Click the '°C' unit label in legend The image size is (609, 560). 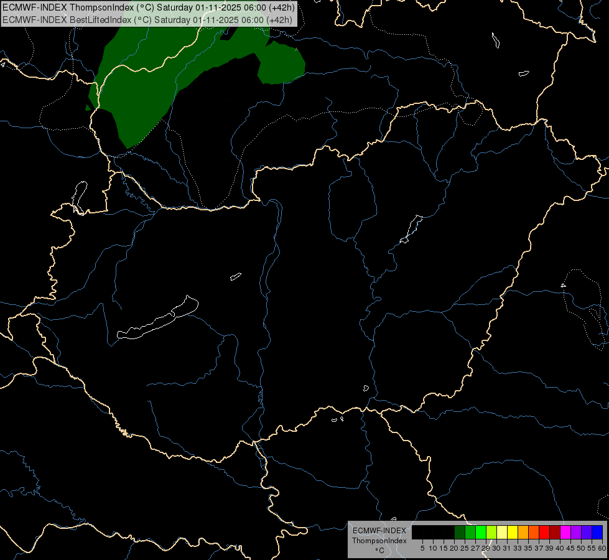(379, 551)
